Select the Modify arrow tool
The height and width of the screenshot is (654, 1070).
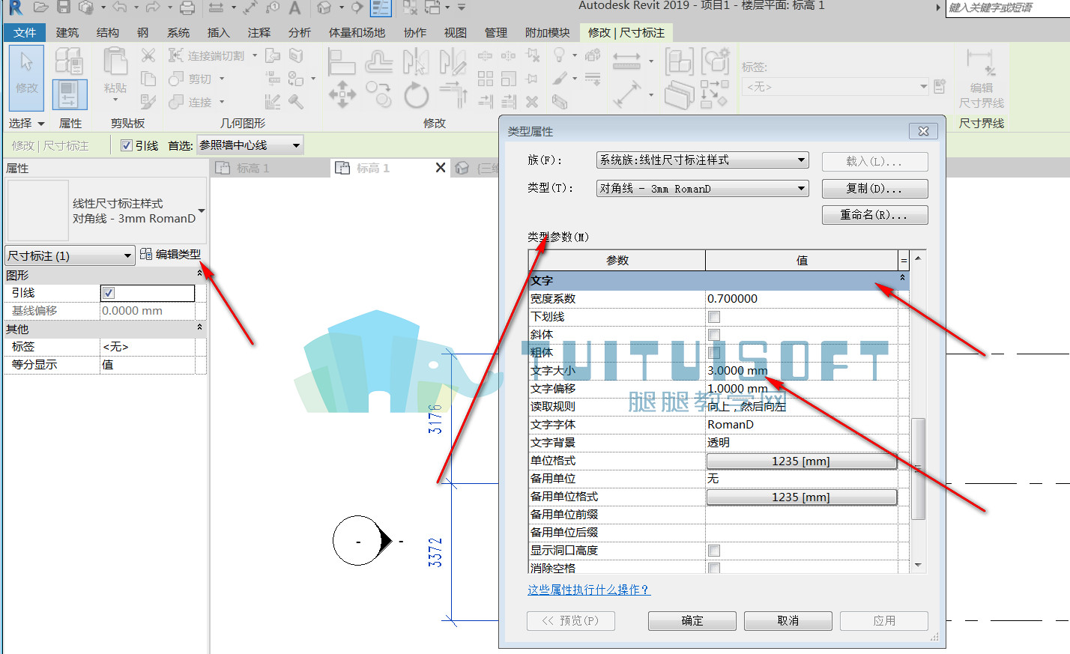(27, 78)
